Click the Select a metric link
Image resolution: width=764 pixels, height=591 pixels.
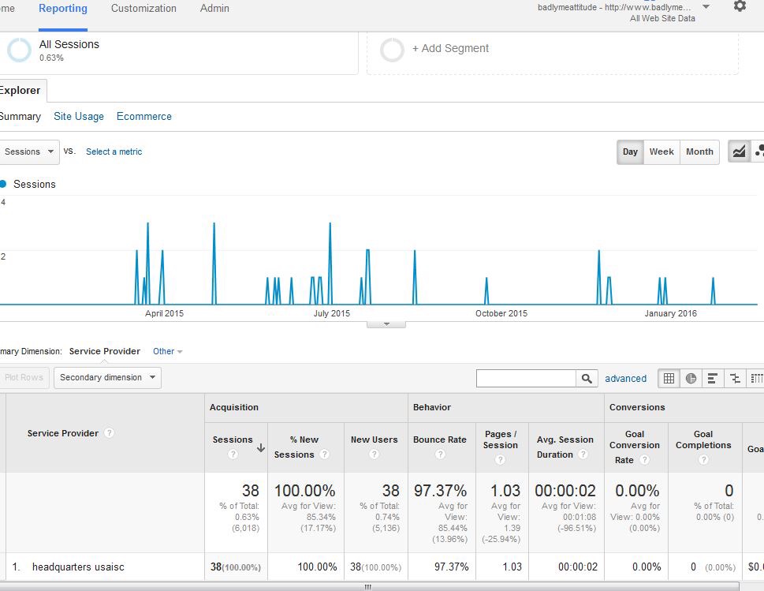click(x=114, y=151)
